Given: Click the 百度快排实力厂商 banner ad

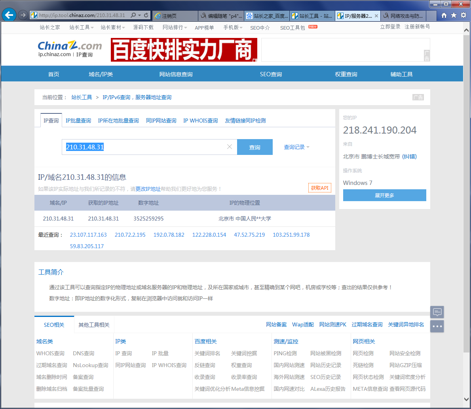Looking at the screenshot, I should pyautogui.click(x=184, y=50).
